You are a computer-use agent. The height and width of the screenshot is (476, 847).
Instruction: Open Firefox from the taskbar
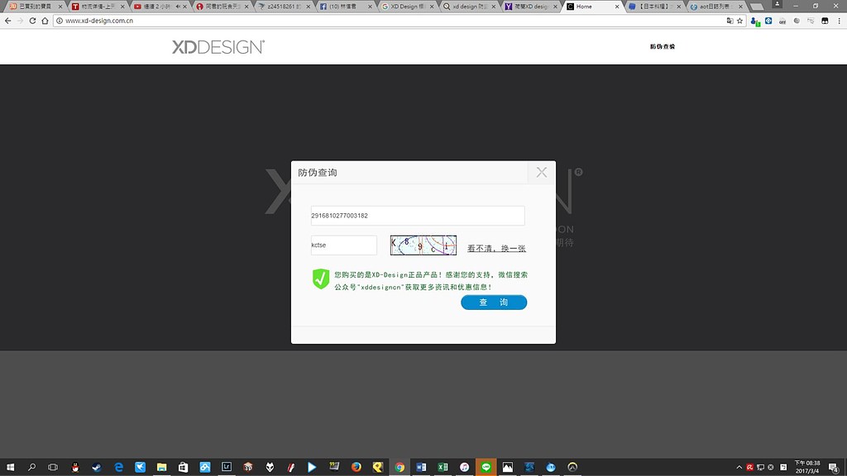pos(356,467)
